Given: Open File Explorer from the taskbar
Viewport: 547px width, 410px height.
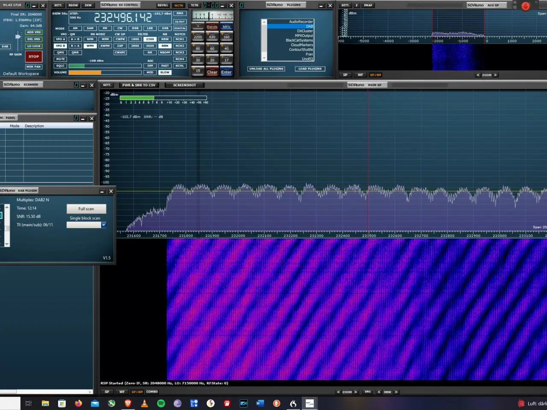Looking at the screenshot, I should [45, 403].
